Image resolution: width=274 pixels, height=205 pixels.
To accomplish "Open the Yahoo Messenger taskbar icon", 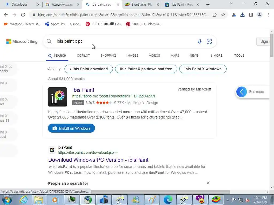I will [x=200, y=200].
